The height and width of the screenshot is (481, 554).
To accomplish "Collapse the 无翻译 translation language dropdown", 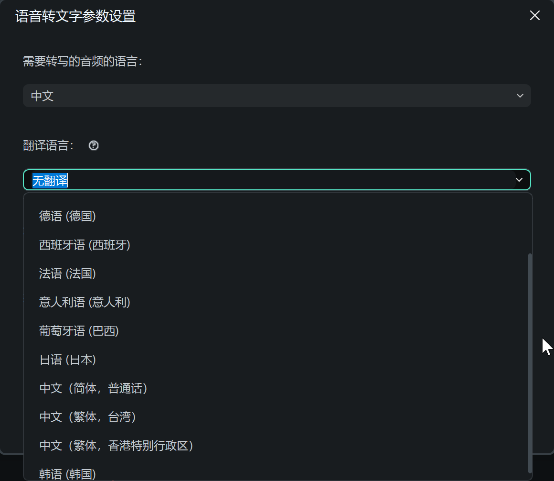I will click(x=519, y=180).
